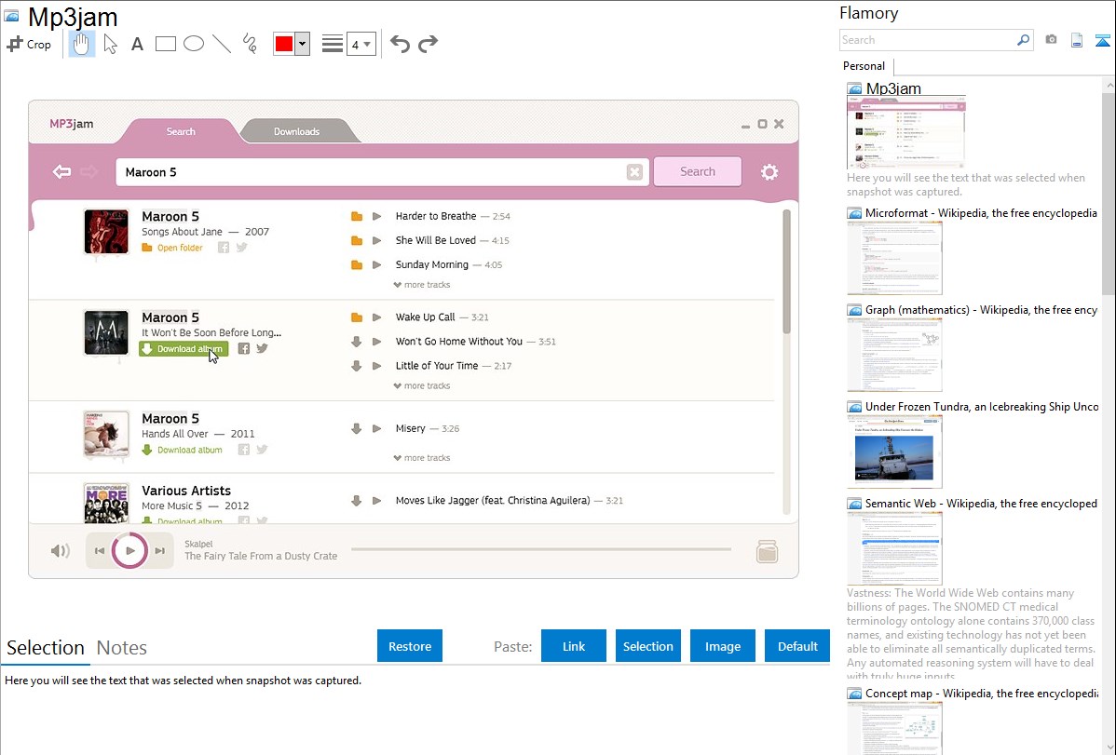1116x755 pixels.
Task: Click the Mp3jam playback progress bar
Action: tap(541, 549)
